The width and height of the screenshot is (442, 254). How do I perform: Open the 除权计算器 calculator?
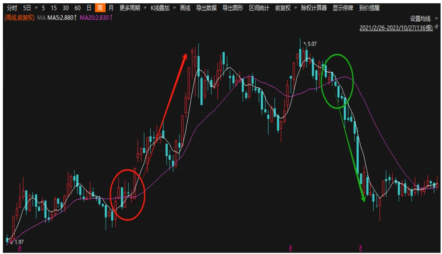[314, 8]
